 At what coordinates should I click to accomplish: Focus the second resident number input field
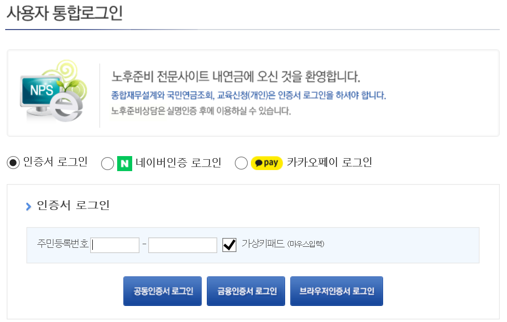point(183,245)
